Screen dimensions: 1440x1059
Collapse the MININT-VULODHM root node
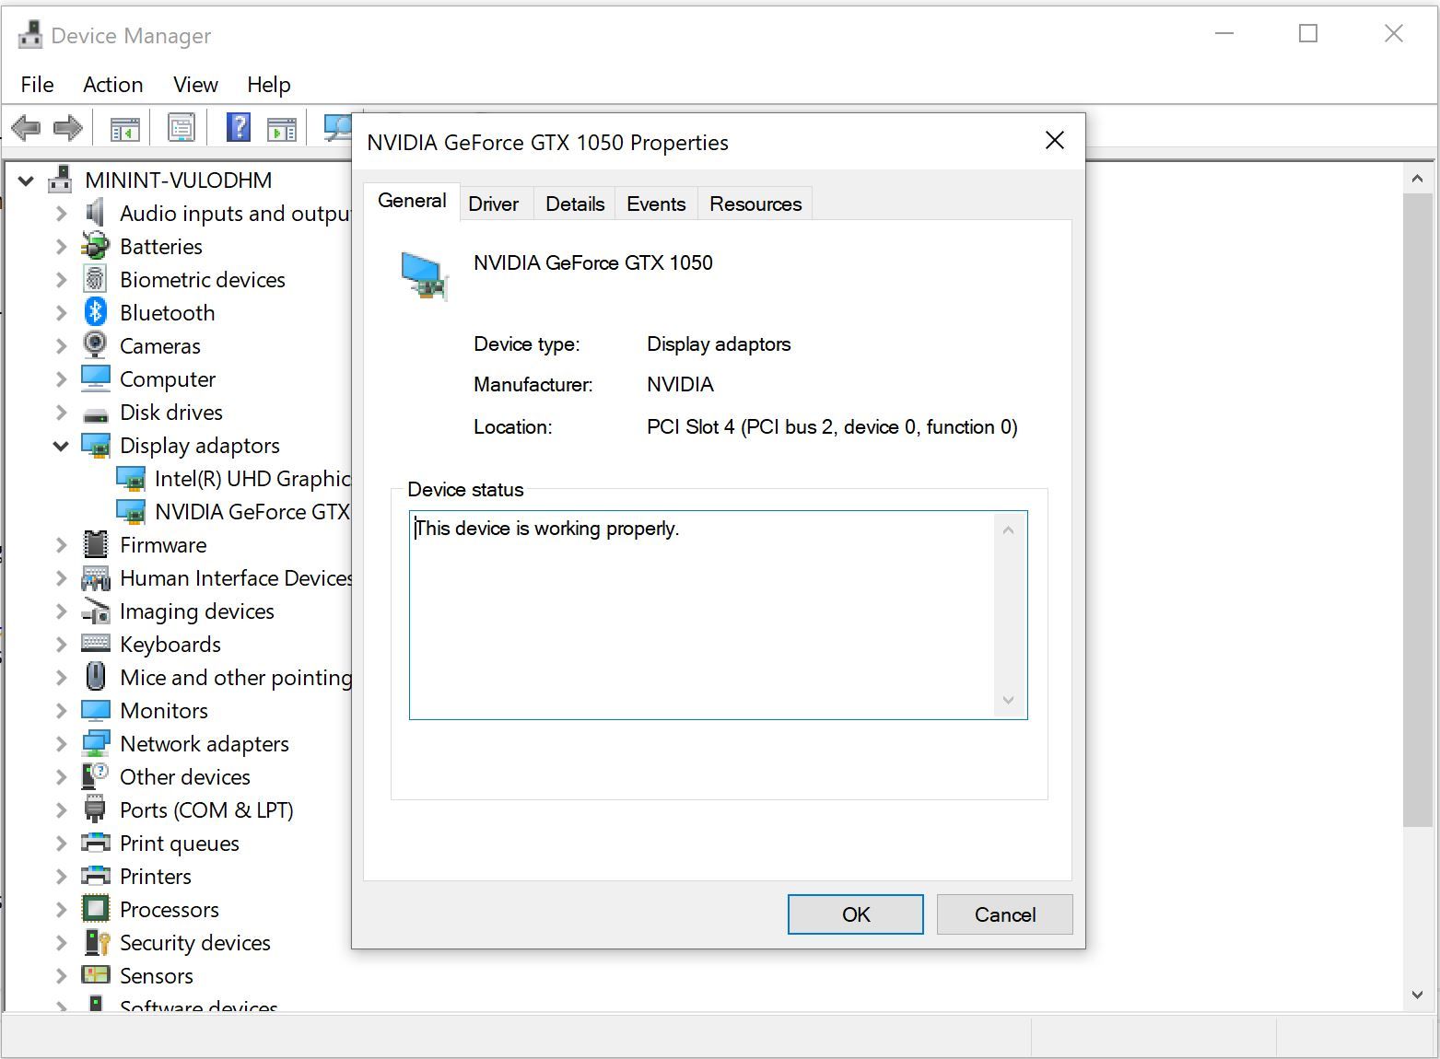pos(26,180)
